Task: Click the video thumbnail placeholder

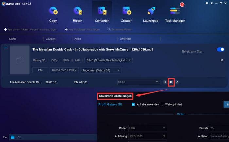Action: click(x=20, y=60)
